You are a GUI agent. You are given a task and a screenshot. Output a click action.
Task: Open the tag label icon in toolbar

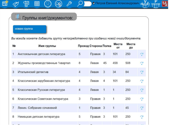pos(15,4)
